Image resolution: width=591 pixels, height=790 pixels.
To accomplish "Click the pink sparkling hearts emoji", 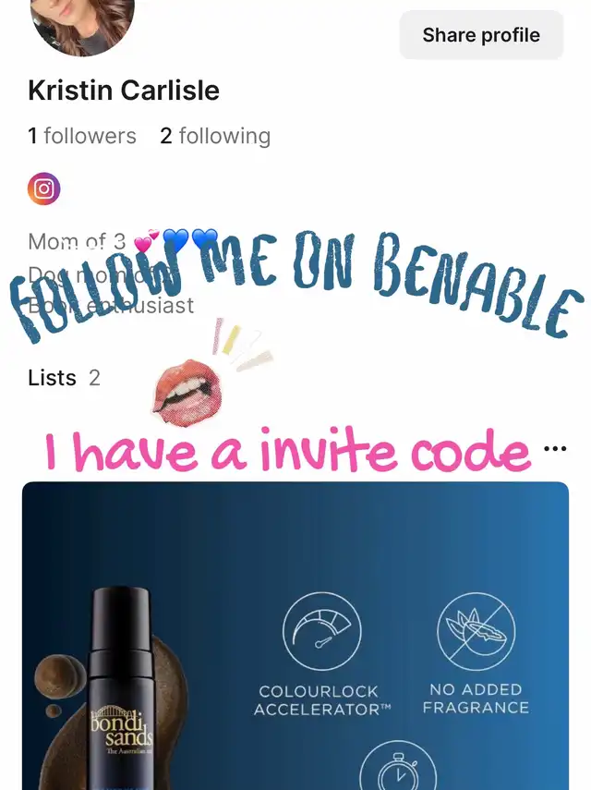I will pos(147,241).
